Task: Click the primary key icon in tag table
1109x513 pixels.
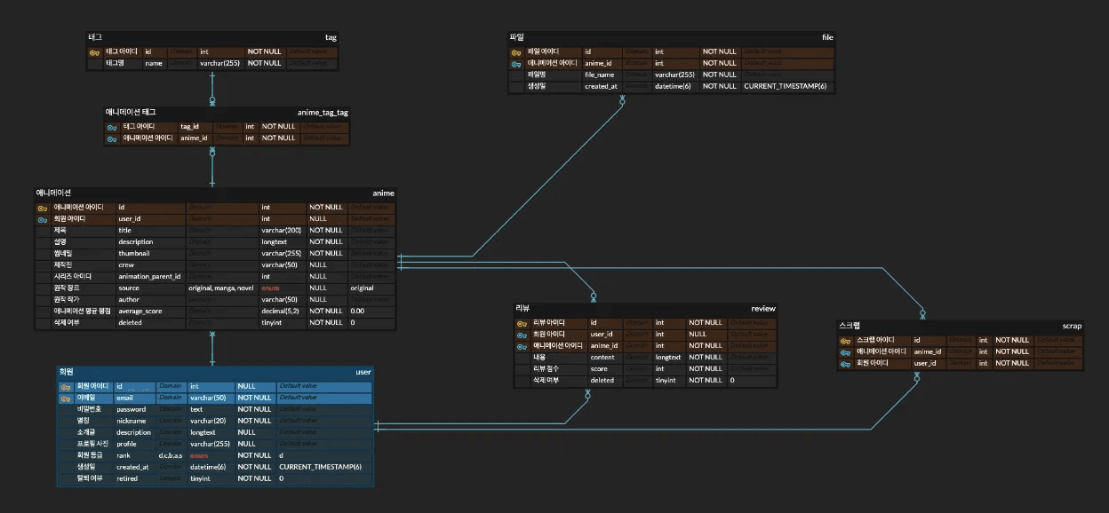Action: (x=94, y=52)
